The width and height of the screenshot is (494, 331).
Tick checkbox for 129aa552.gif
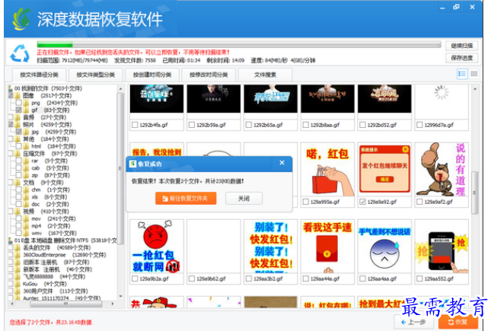(419, 278)
